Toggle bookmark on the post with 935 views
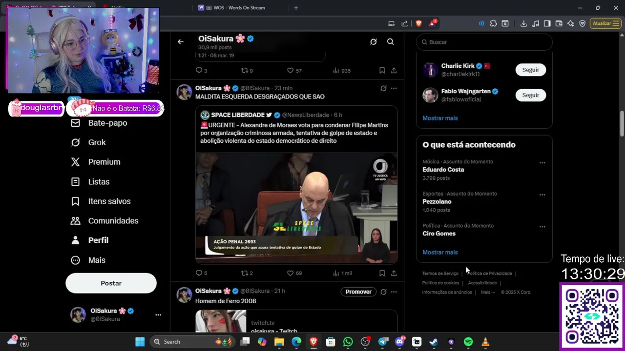 [382, 71]
